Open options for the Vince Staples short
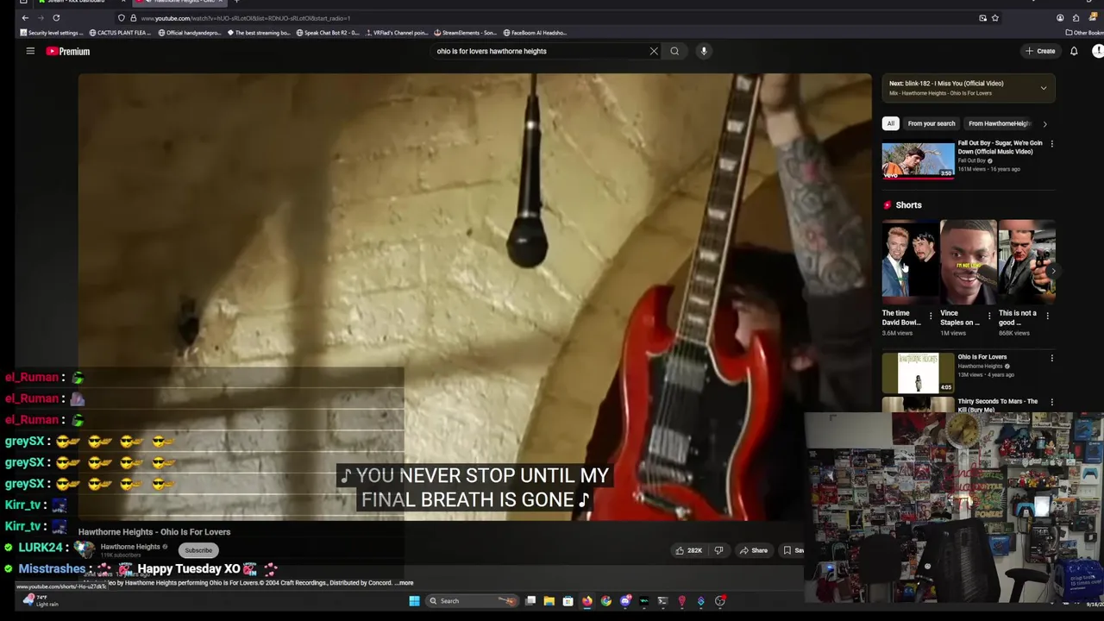The height and width of the screenshot is (621, 1104). (989, 316)
